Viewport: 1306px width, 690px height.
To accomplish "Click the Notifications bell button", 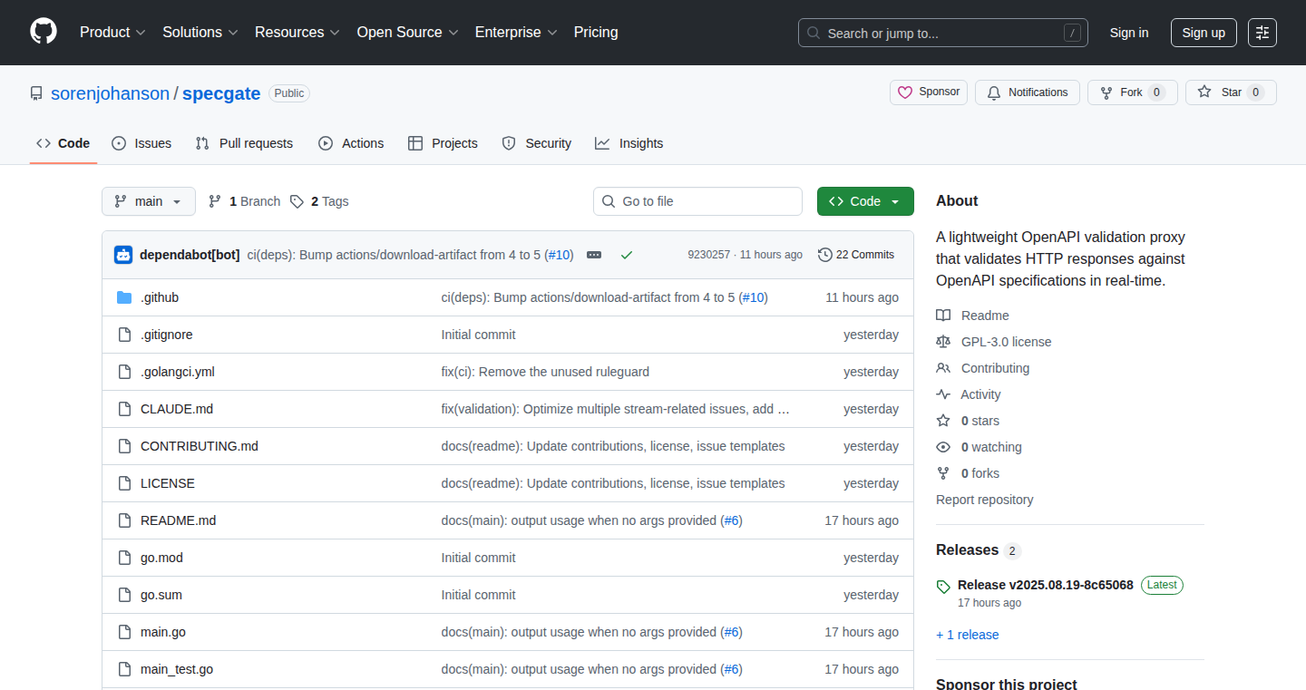I will [1028, 92].
